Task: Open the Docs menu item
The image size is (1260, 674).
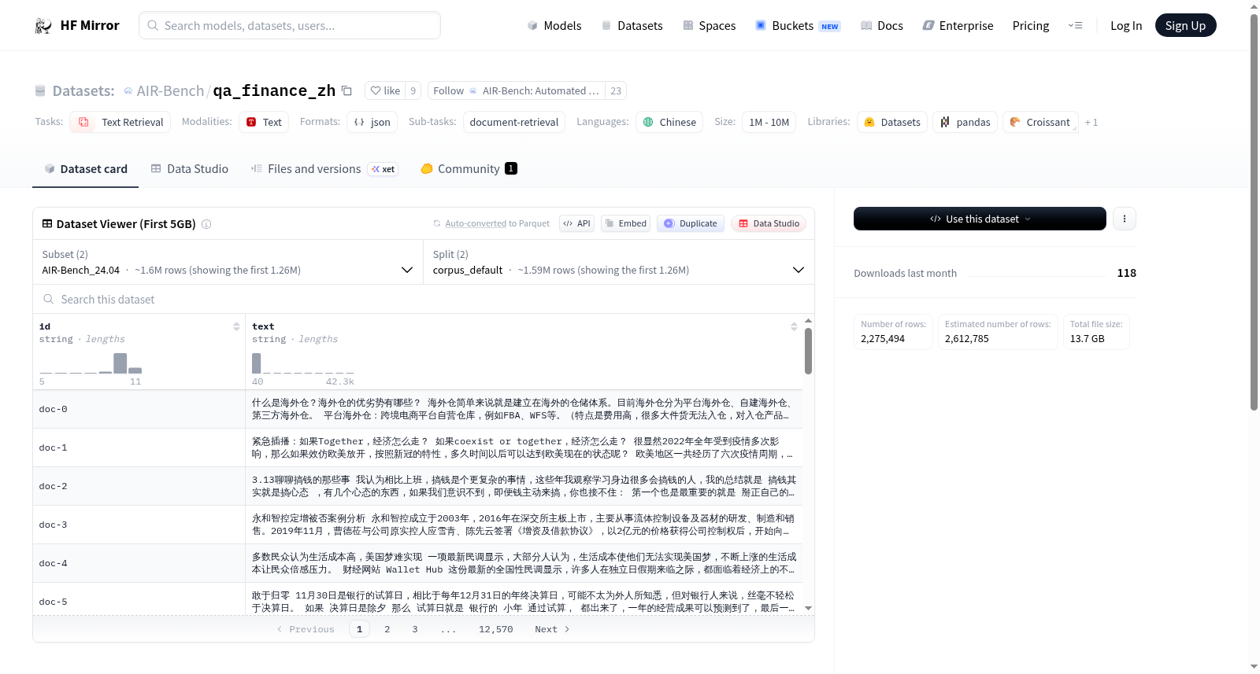Action: tap(882, 26)
